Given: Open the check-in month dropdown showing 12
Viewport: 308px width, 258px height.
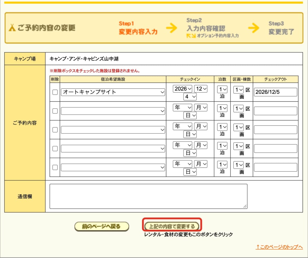Looking at the screenshot, I should pyautogui.click(x=201, y=89).
